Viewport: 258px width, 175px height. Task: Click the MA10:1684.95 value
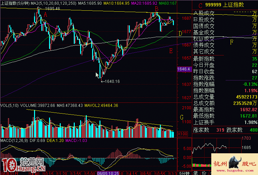(x=116, y=3)
